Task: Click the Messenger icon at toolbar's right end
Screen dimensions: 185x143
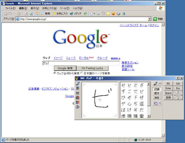Action: (124, 14)
